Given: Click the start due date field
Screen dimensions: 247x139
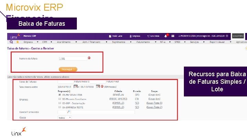Looking at the screenshot, I should (x=66, y=87).
